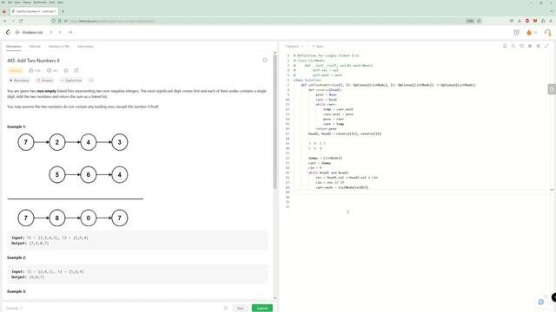Click the chat assistant floating icon

541,302
